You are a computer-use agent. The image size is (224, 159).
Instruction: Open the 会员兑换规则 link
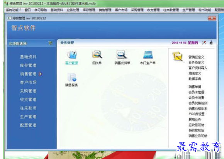tap(198, 103)
